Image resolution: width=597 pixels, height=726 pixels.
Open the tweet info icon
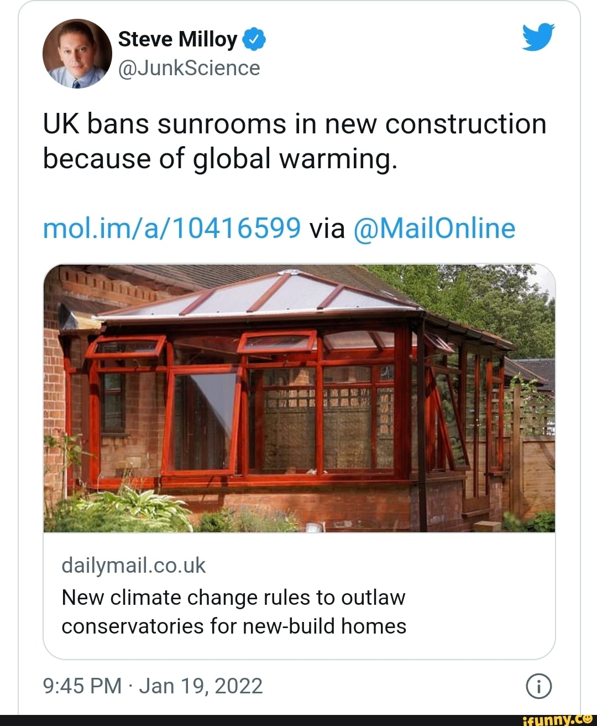(x=538, y=686)
